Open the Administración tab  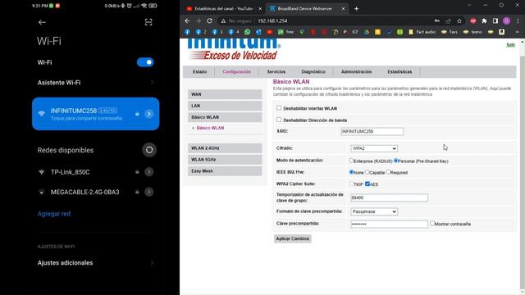[356, 71]
